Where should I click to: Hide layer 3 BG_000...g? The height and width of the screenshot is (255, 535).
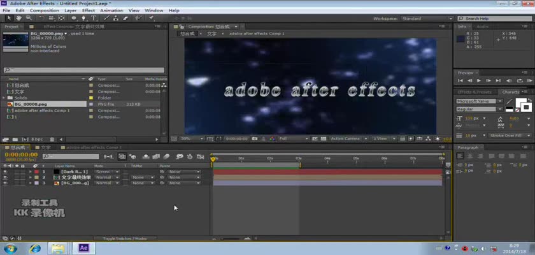click(5, 184)
